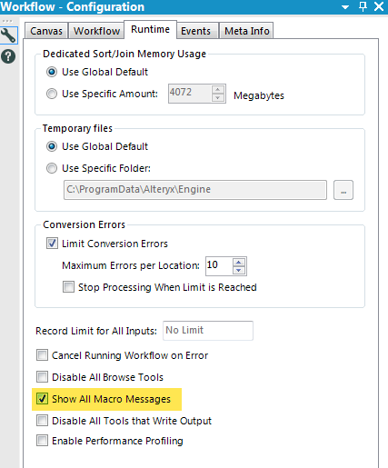The height and width of the screenshot is (468, 388).
Task: Select Use Global Default for temporary files
Action: [52, 146]
